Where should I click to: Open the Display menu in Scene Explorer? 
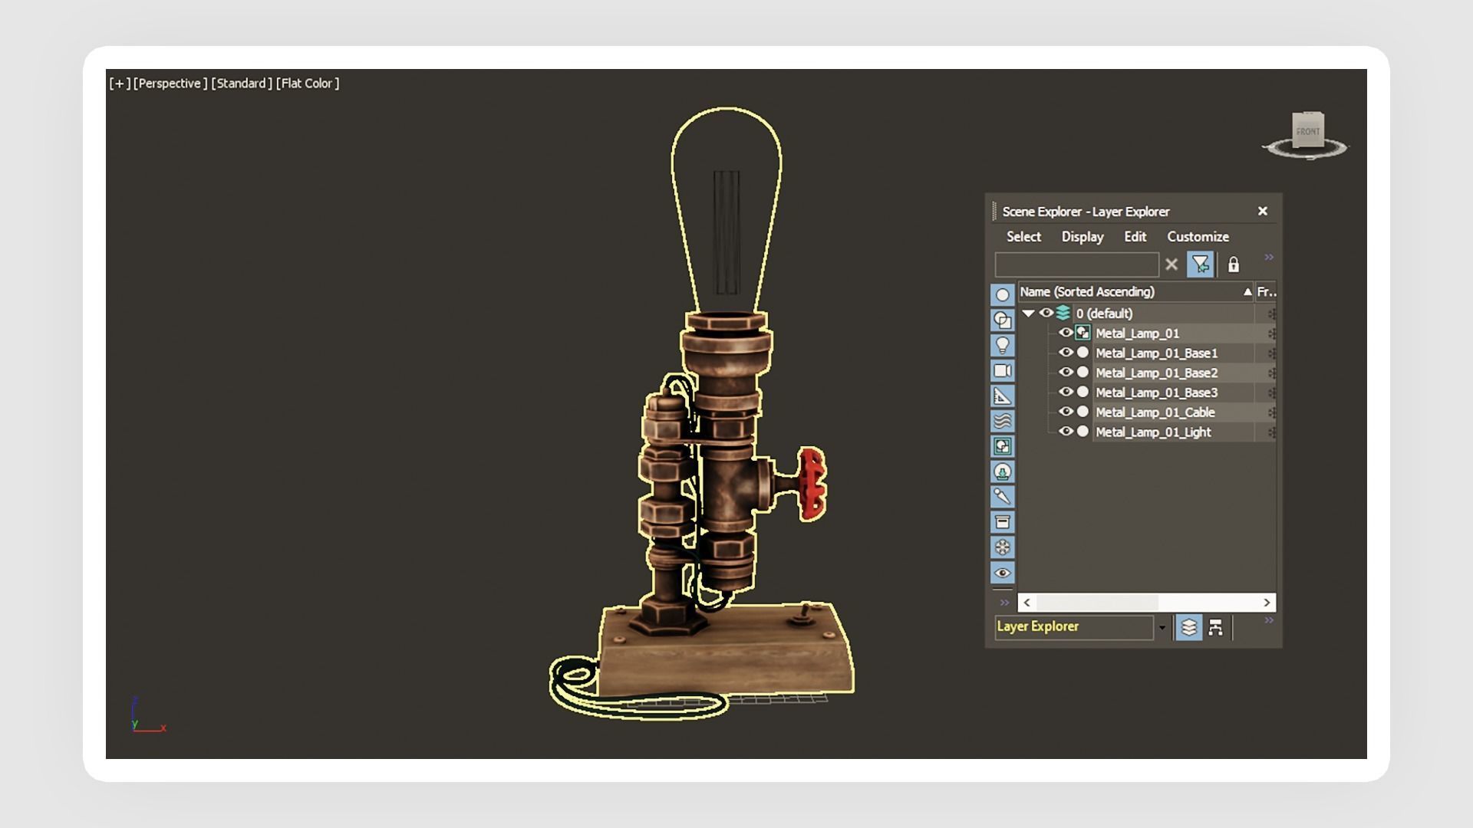click(x=1082, y=237)
